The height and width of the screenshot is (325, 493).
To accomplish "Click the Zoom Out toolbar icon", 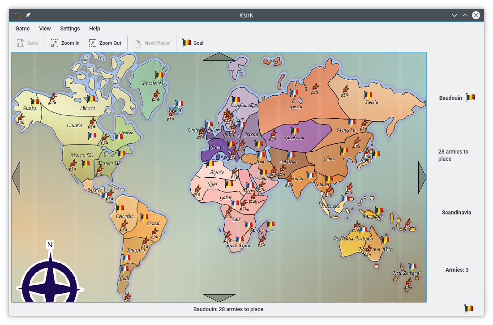I will (93, 43).
